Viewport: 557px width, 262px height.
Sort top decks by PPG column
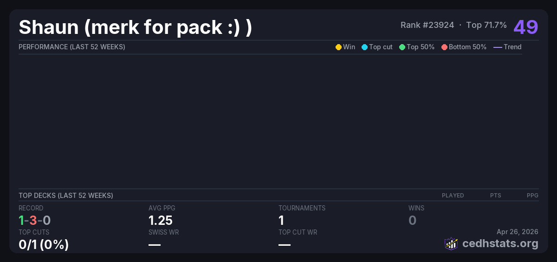532,196
